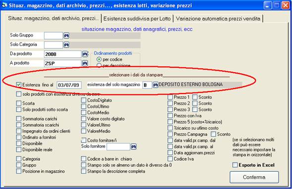Tick Sconto checkbox beside Prezzo Campagna
The image size is (292, 189).
(213, 134)
